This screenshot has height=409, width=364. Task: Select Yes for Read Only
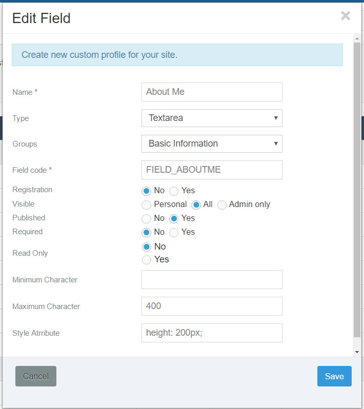point(147,260)
